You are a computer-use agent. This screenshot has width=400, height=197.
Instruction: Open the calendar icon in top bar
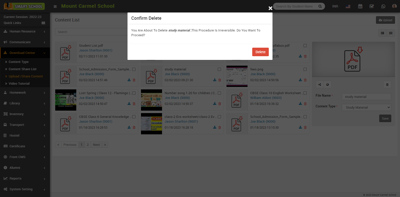click(x=360, y=6)
